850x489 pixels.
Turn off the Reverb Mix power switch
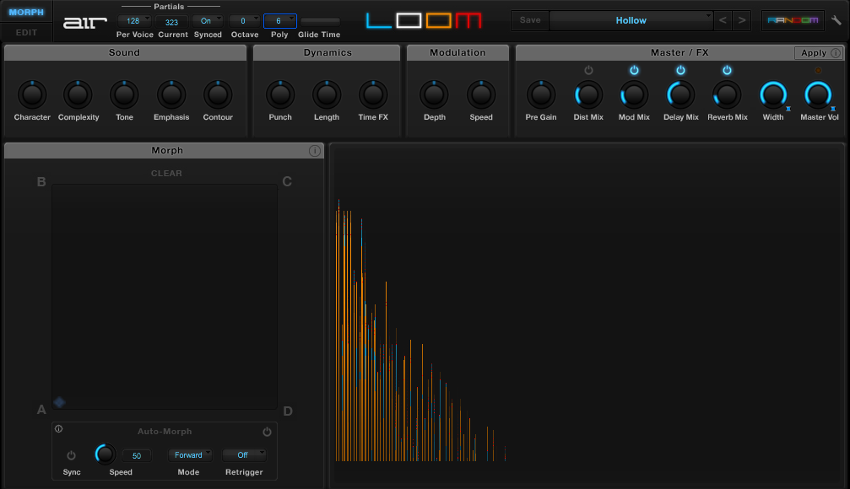pyautogui.click(x=728, y=70)
